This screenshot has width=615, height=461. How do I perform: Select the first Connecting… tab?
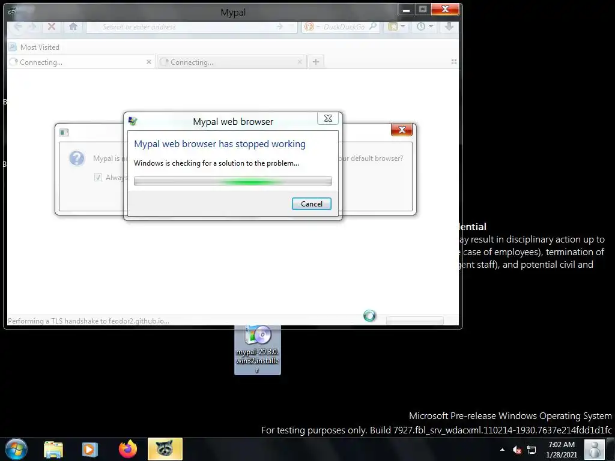tap(81, 62)
